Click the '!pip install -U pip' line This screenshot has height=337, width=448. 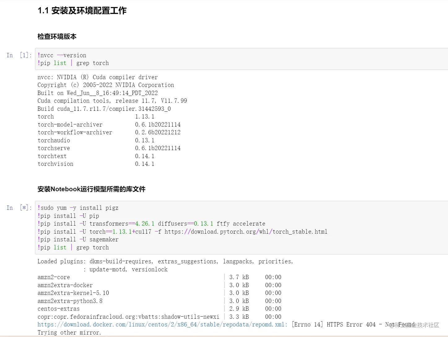click(x=68, y=216)
